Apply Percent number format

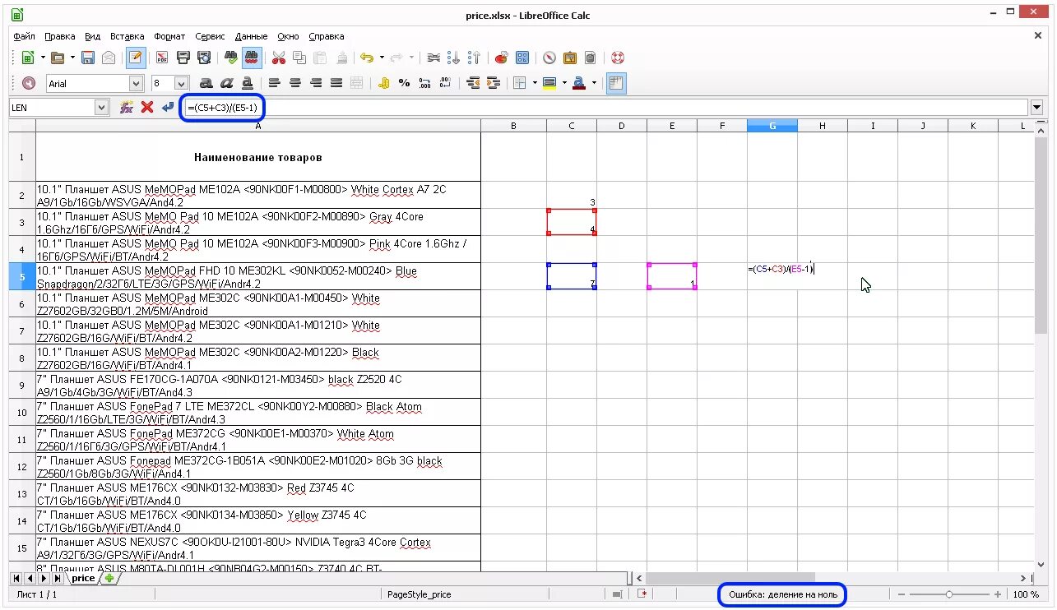point(404,83)
